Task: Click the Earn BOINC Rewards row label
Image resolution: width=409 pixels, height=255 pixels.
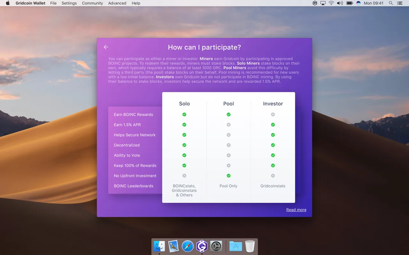Action: tap(133, 114)
